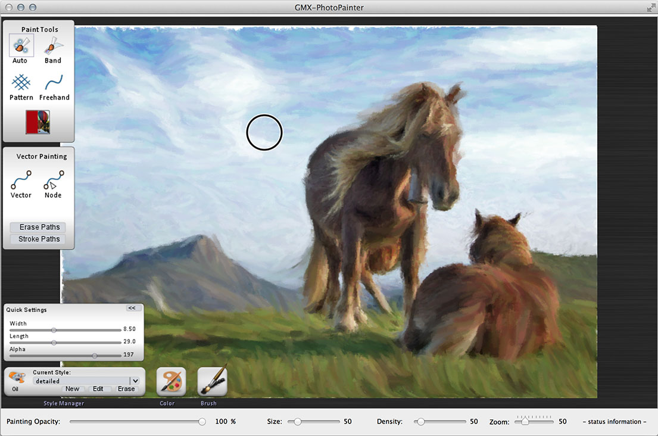The width and height of the screenshot is (658, 436).
Task: Create a New style
Action: point(72,389)
